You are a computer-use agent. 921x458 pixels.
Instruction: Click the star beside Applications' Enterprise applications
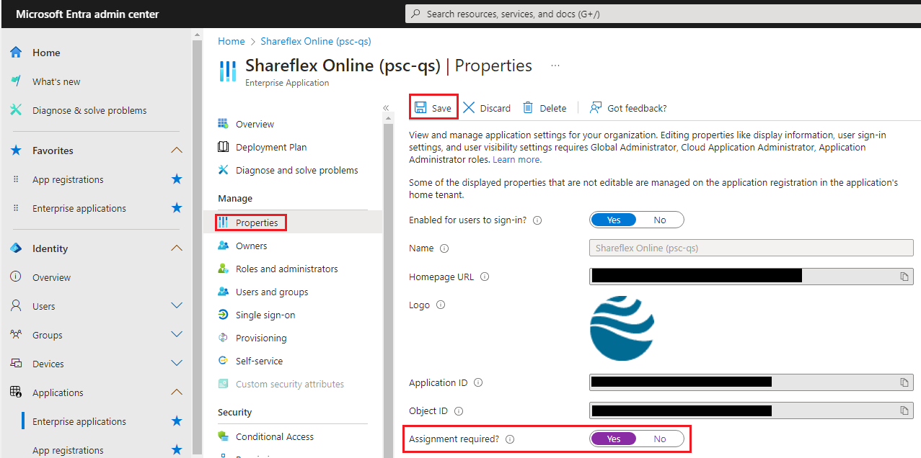177,421
